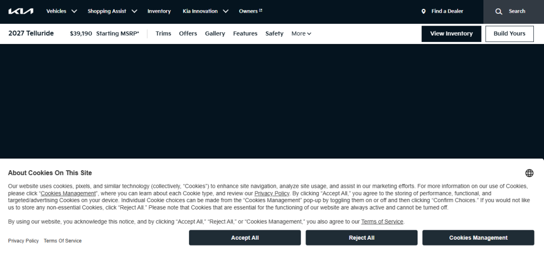Open Cookies Management settings button

tap(478, 238)
